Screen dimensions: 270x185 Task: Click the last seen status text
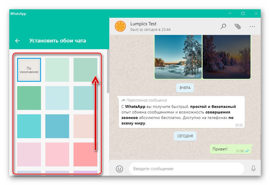coord(150,30)
